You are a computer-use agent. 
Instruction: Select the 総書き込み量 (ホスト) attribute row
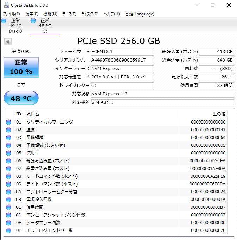pos(120,169)
